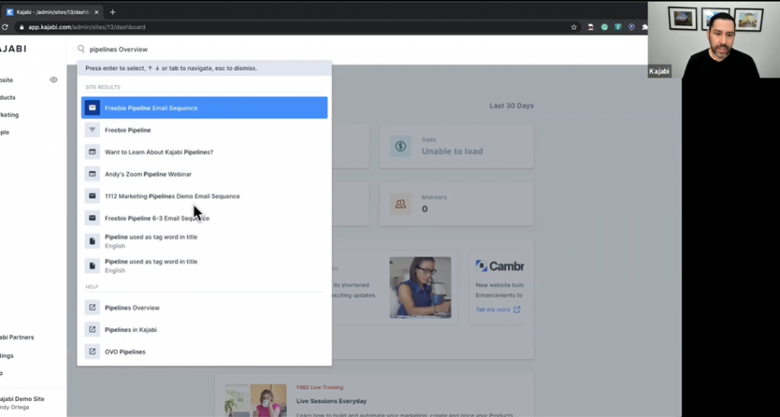Open the Members card showing 0

(457, 204)
